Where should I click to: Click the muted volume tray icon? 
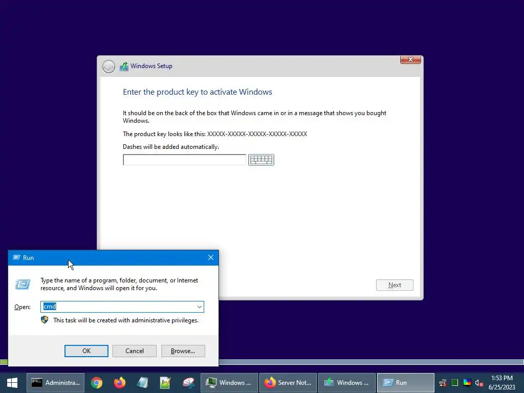click(x=479, y=383)
